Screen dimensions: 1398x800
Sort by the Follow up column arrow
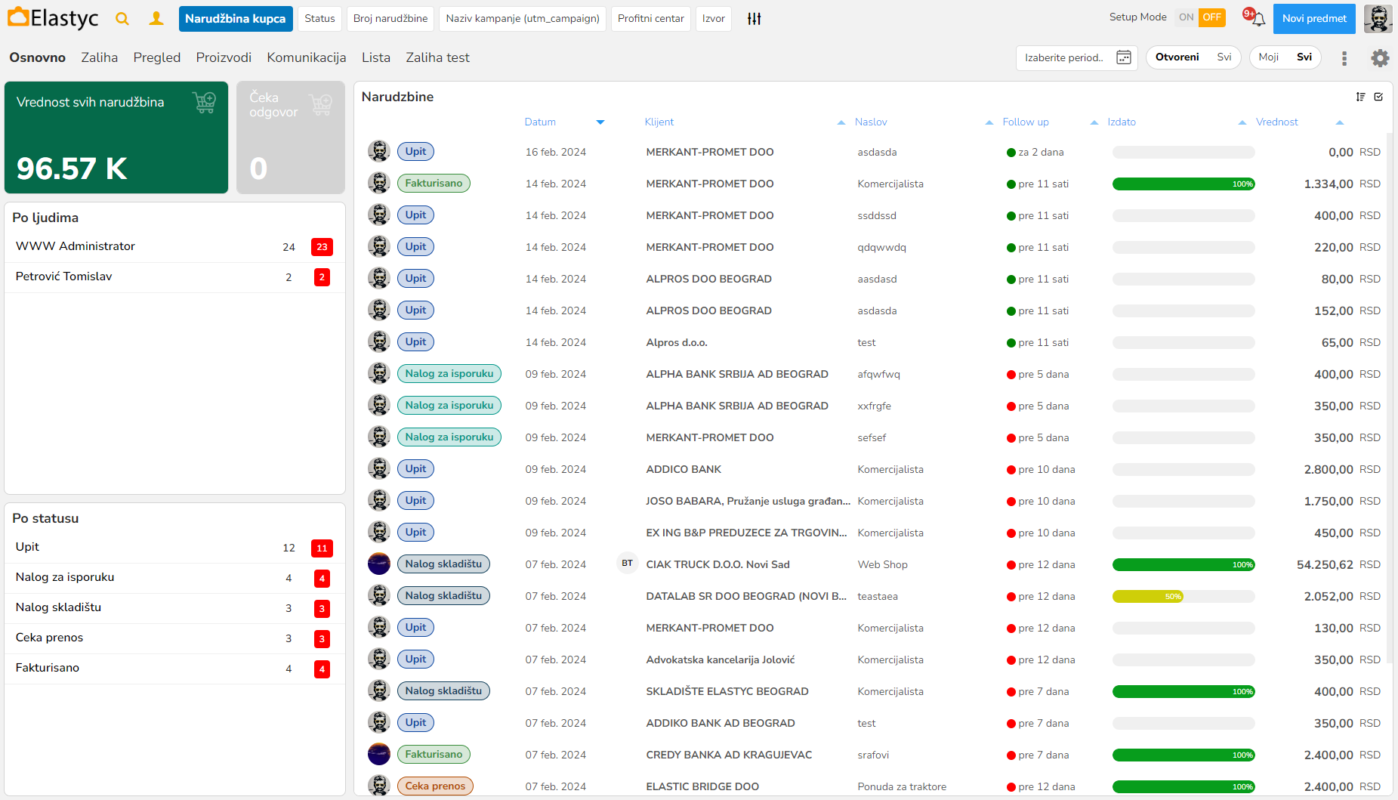(1094, 122)
